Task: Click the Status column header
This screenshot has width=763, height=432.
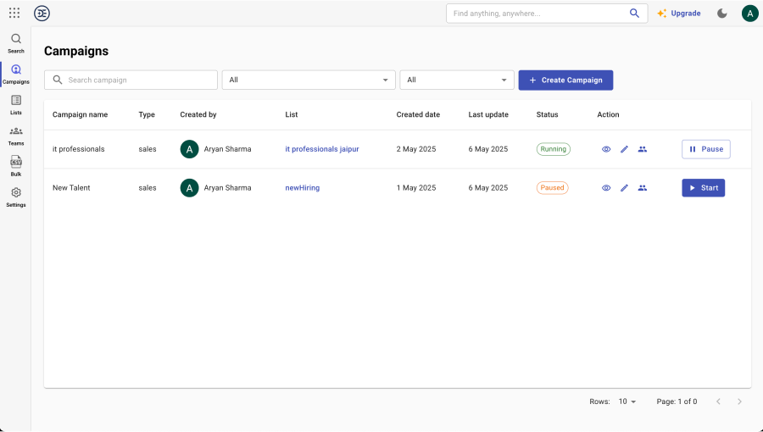Action: coord(547,114)
